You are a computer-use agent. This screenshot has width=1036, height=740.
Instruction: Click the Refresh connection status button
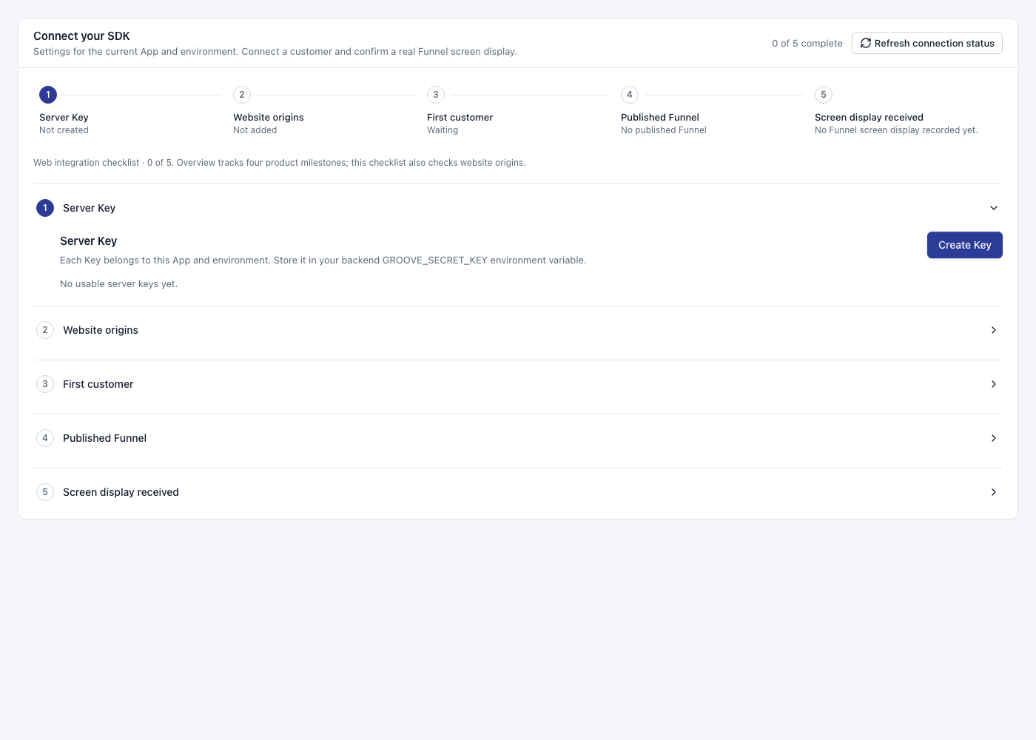(x=926, y=43)
